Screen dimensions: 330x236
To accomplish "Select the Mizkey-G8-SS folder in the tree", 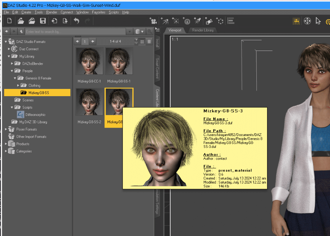I will pyautogui.click(x=37, y=93).
